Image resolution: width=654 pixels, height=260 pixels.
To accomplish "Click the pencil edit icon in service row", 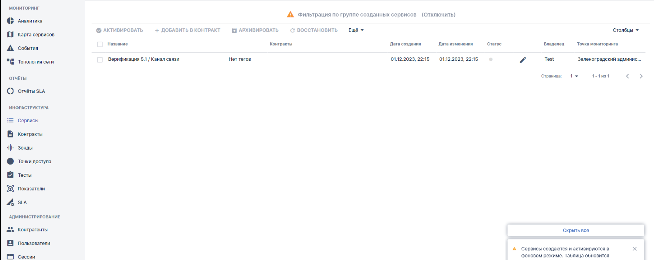I will [x=523, y=60].
